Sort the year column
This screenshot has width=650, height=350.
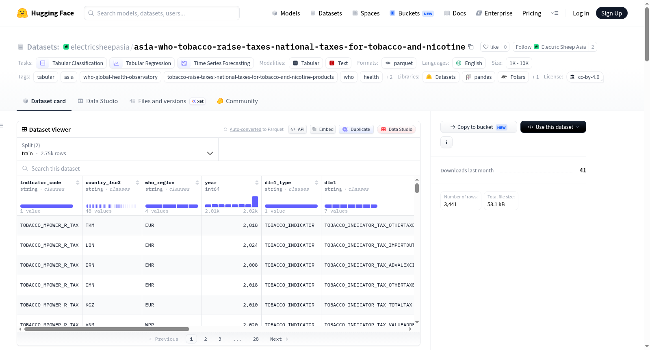coord(257,183)
